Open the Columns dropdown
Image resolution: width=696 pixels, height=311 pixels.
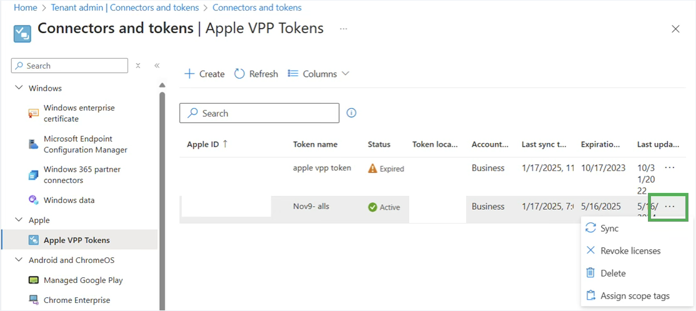(x=318, y=74)
